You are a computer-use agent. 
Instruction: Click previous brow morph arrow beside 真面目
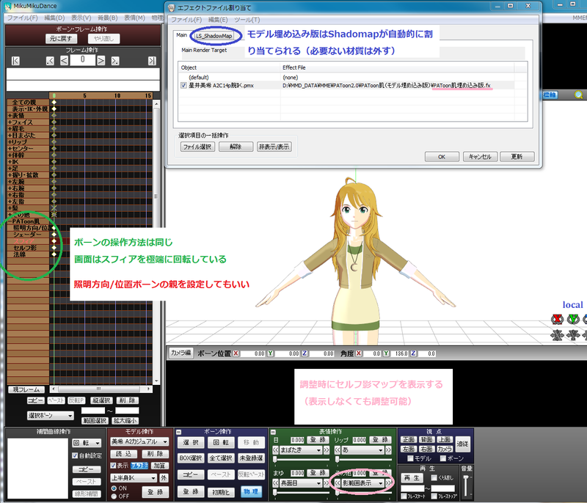pos(275,482)
